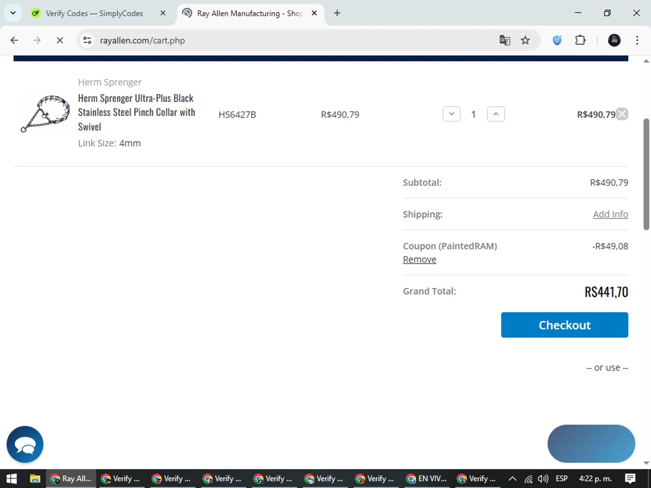Click the blue floating pill button
Screen dimensions: 651x488
591,444
